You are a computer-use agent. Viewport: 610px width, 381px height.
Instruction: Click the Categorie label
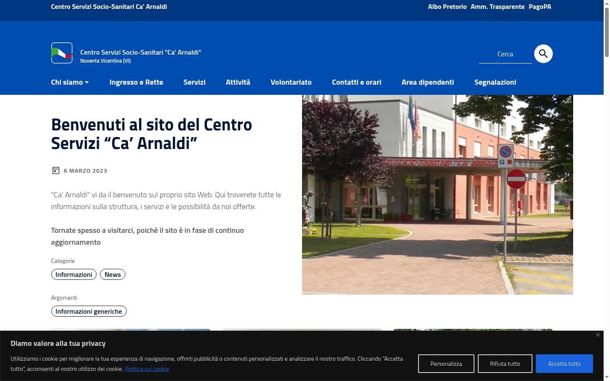pos(63,261)
